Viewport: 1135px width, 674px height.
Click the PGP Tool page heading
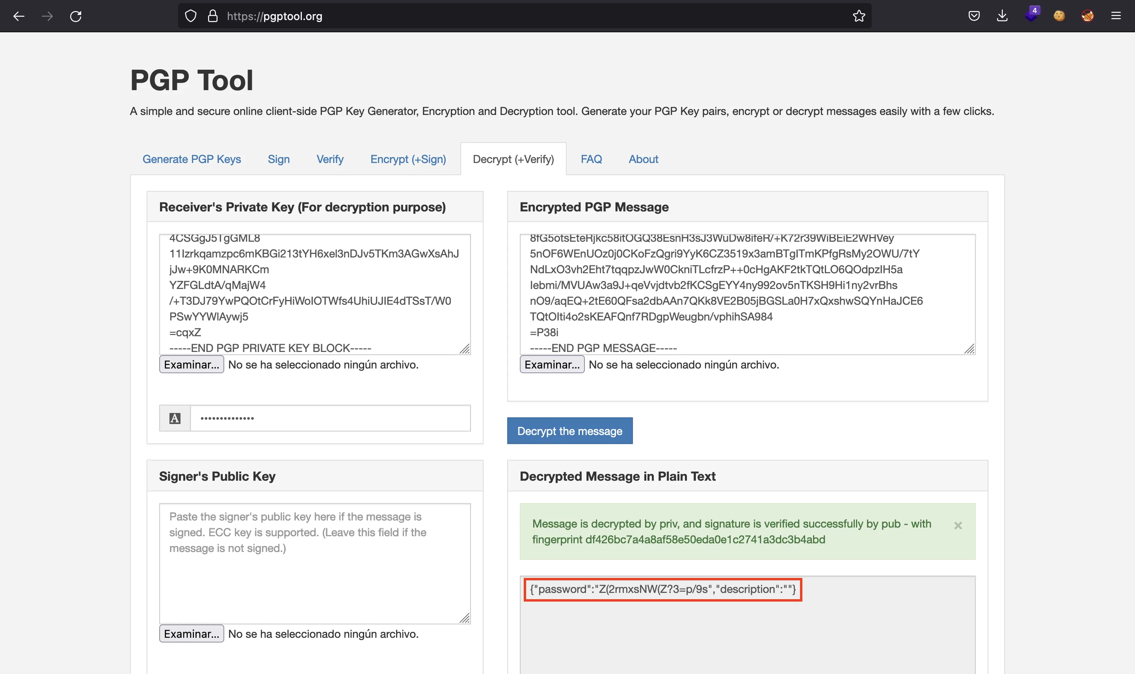pos(192,80)
